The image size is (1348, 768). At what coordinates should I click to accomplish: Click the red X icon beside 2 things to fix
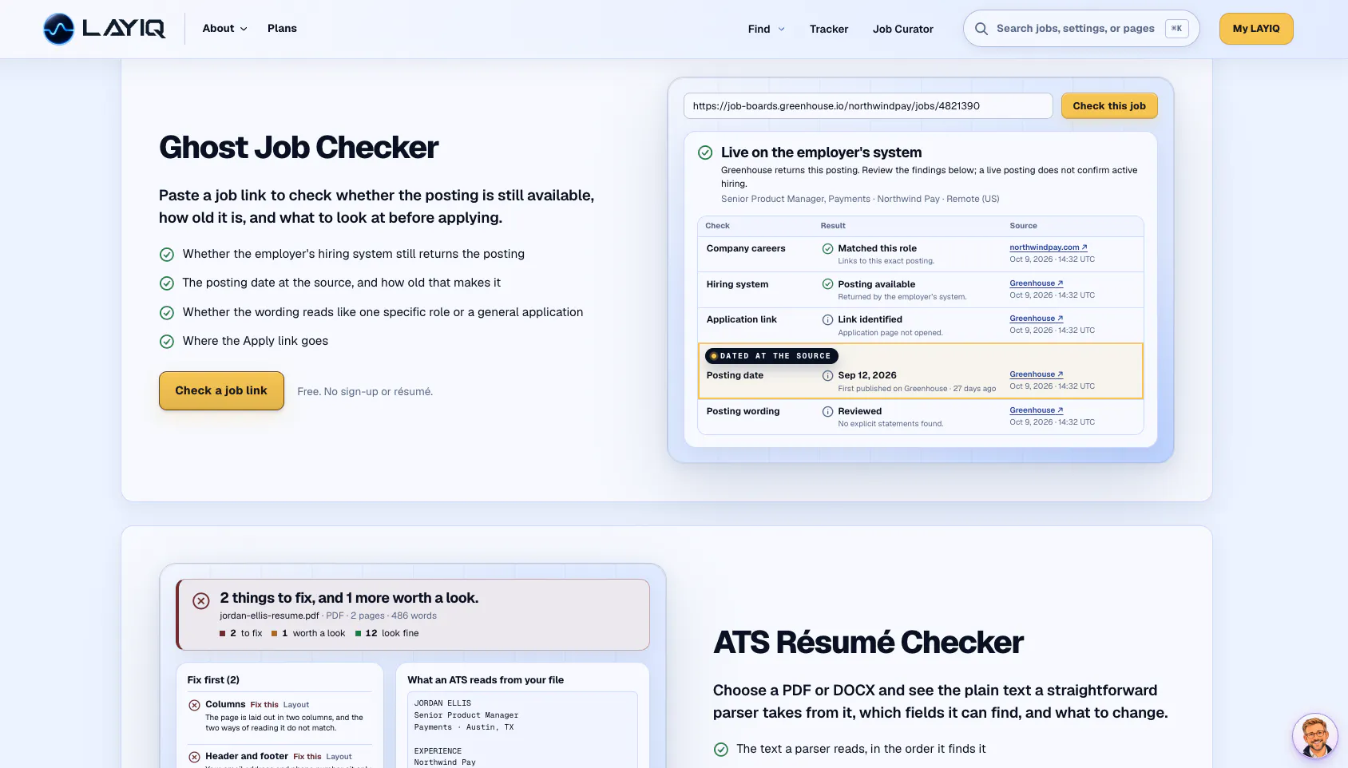click(201, 600)
